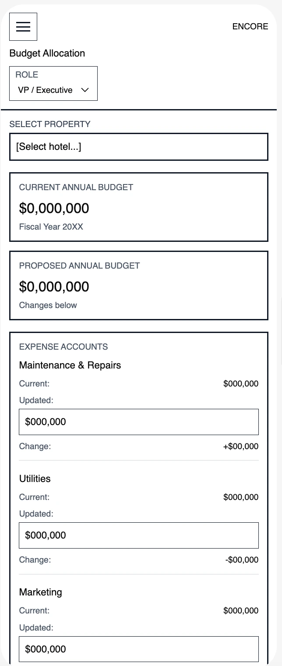Click the -$00,000 change value for Utilities
The width and height of the screenshot is (282, 666).
[241, 560]
